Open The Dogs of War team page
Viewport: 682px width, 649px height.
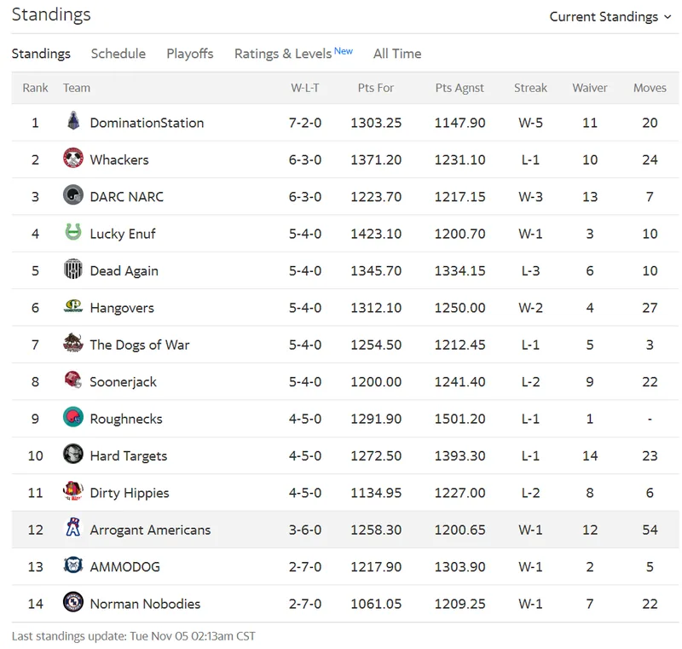(140, 345)
